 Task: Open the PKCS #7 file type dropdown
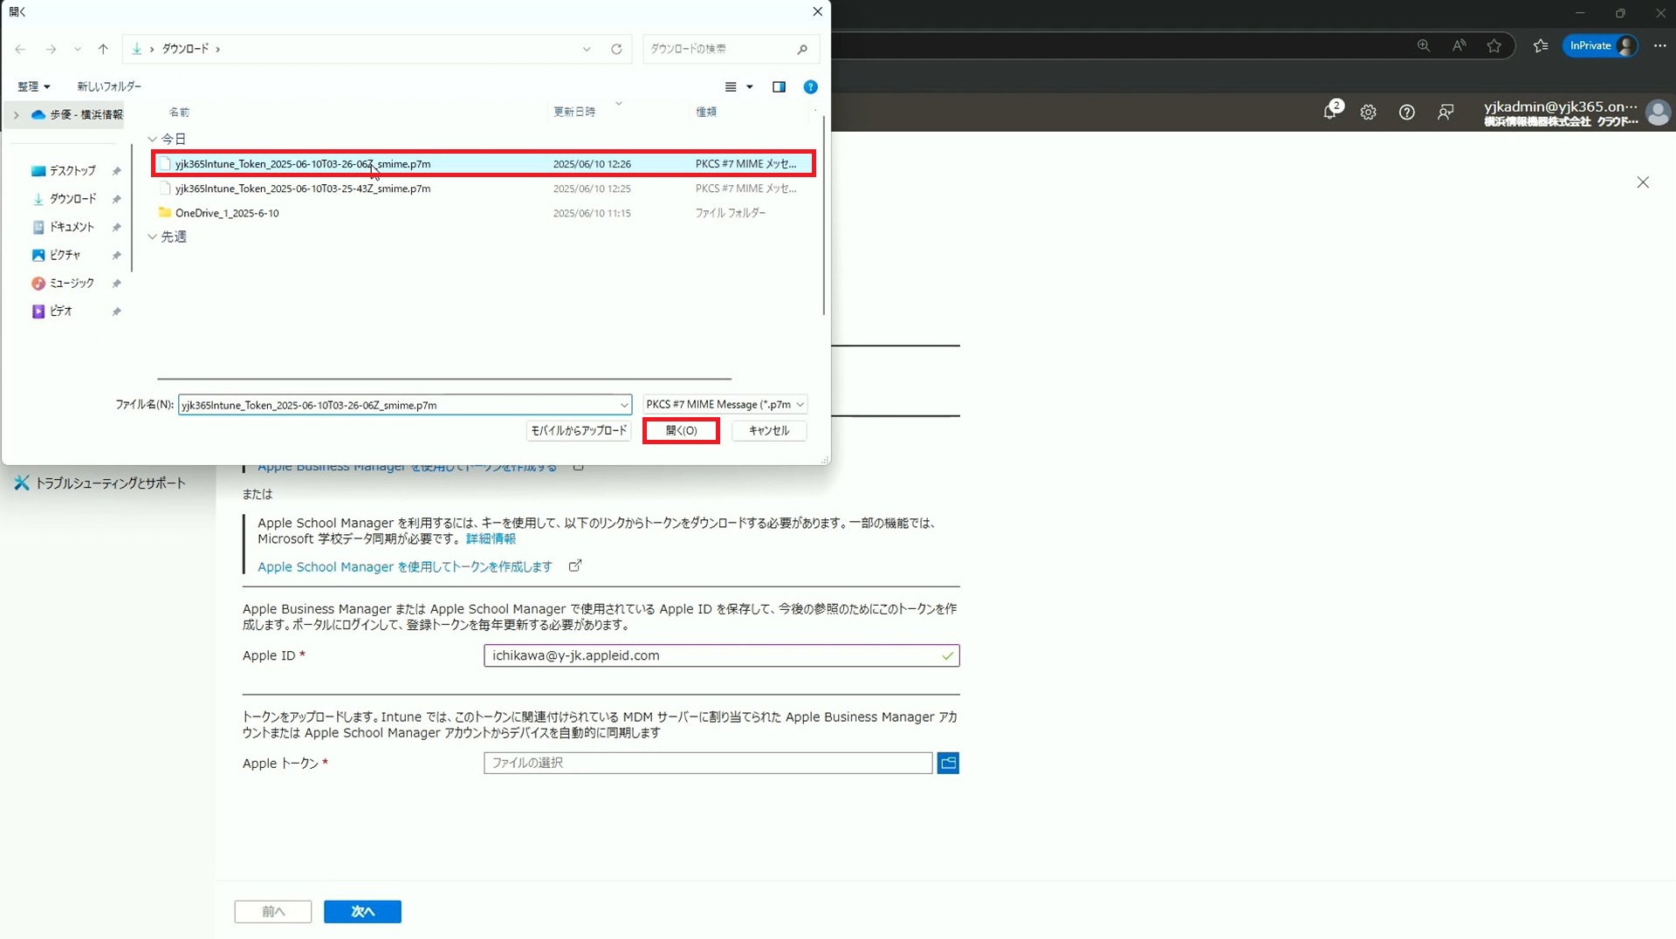725,405
